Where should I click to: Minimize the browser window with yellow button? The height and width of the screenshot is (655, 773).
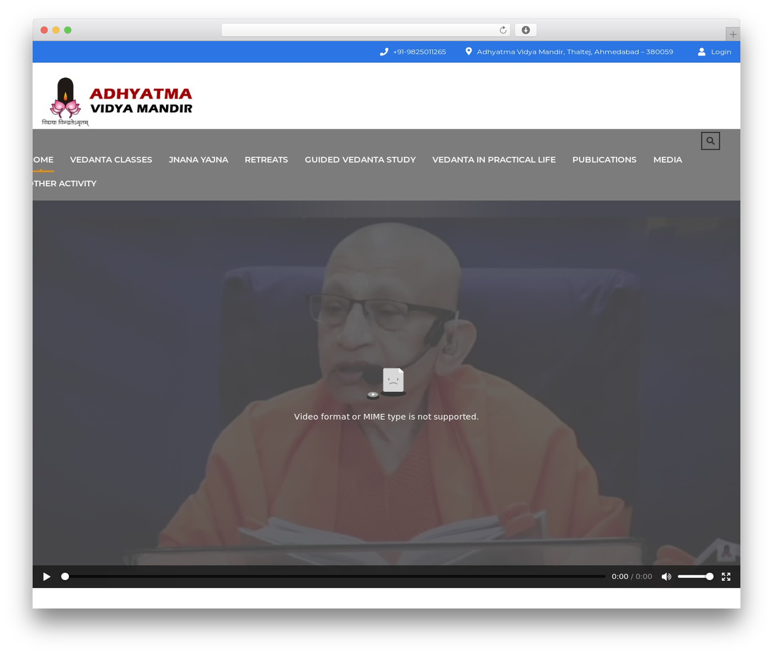point(56,30)
